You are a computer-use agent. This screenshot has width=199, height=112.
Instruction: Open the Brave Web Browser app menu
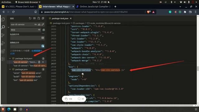click(28, 2)
